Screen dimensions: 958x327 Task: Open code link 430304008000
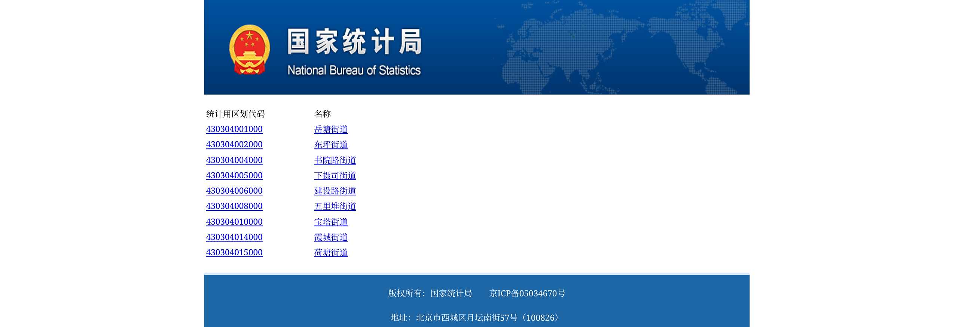coord(234,206)
